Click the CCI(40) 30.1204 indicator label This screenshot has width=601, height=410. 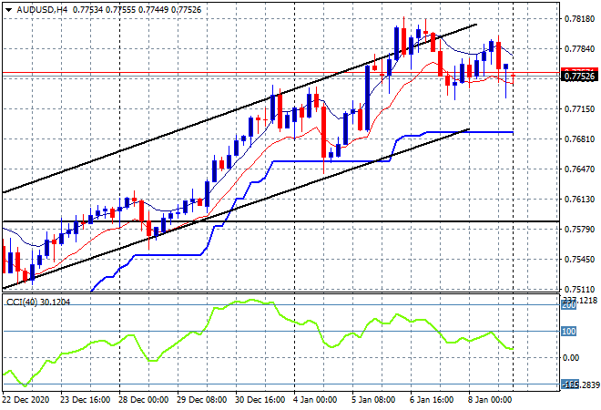point(38,302)
